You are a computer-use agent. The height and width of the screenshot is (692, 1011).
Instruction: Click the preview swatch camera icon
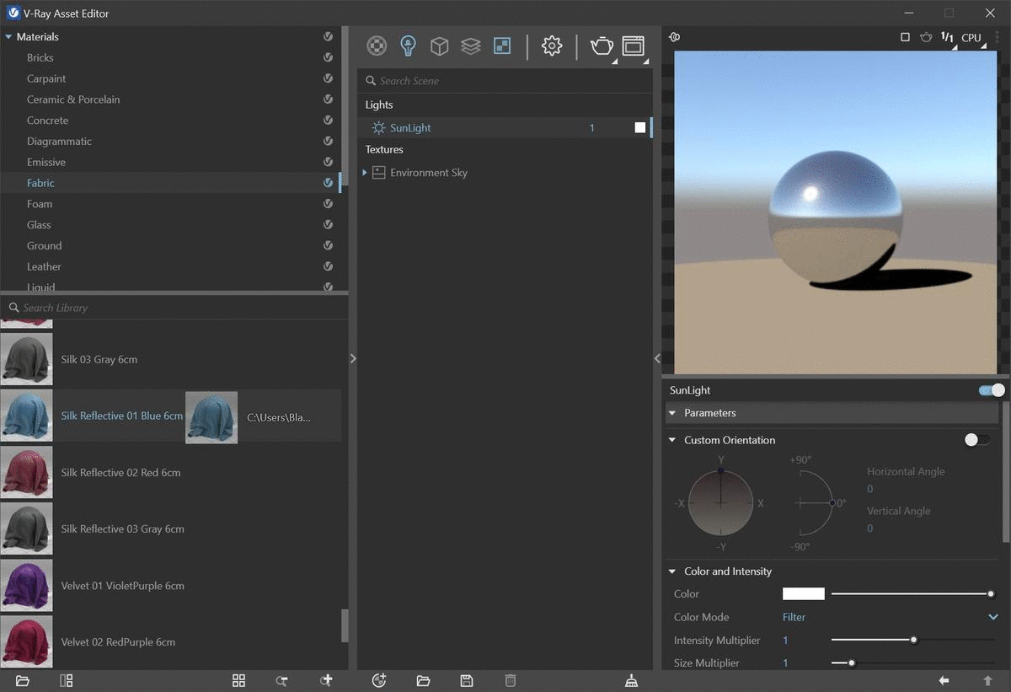[x=674, y=37]
